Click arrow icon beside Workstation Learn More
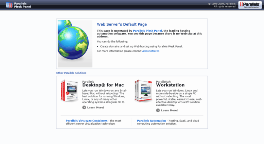The width and height of the screenshot is (264, 144). pyautogui.click(x=158, y=110)
